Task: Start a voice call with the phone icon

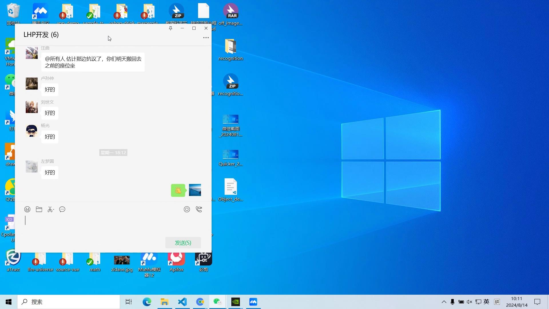Action: [x=199, y=209]
